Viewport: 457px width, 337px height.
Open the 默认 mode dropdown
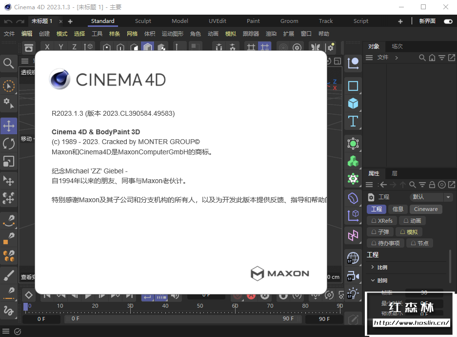tap(431, 197)
